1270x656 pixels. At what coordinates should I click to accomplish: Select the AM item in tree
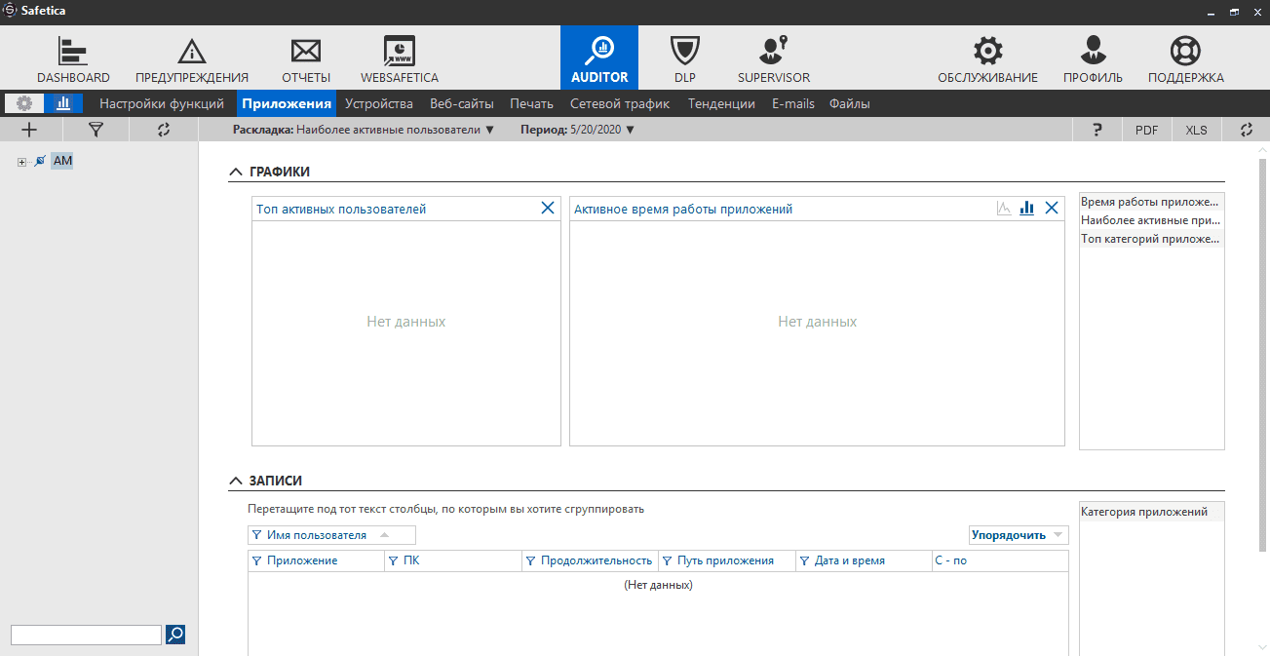pos(62,161)
